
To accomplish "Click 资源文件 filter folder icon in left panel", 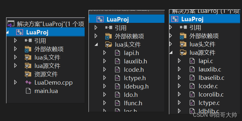I will 28,74.
